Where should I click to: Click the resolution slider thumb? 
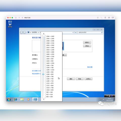tap(43, 74)
